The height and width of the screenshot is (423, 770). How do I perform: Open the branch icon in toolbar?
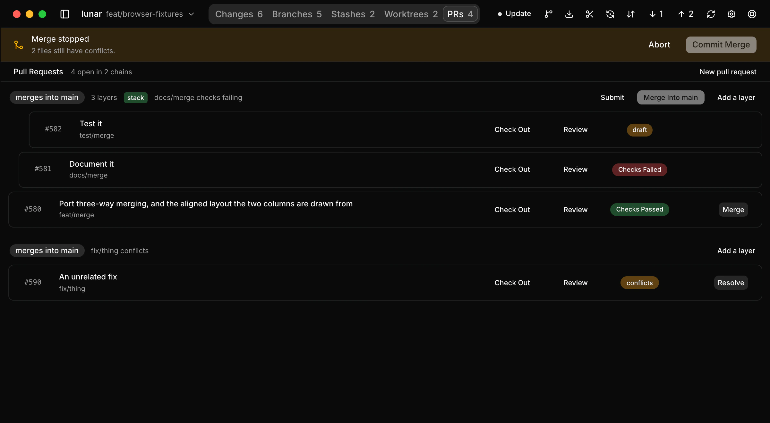pyautogui.click(x=549, y=14)
